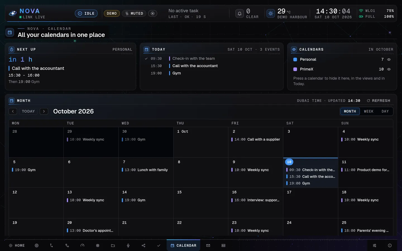Click the IDLE status button
Screen dimensions: 402x251
tap(86, 13)
